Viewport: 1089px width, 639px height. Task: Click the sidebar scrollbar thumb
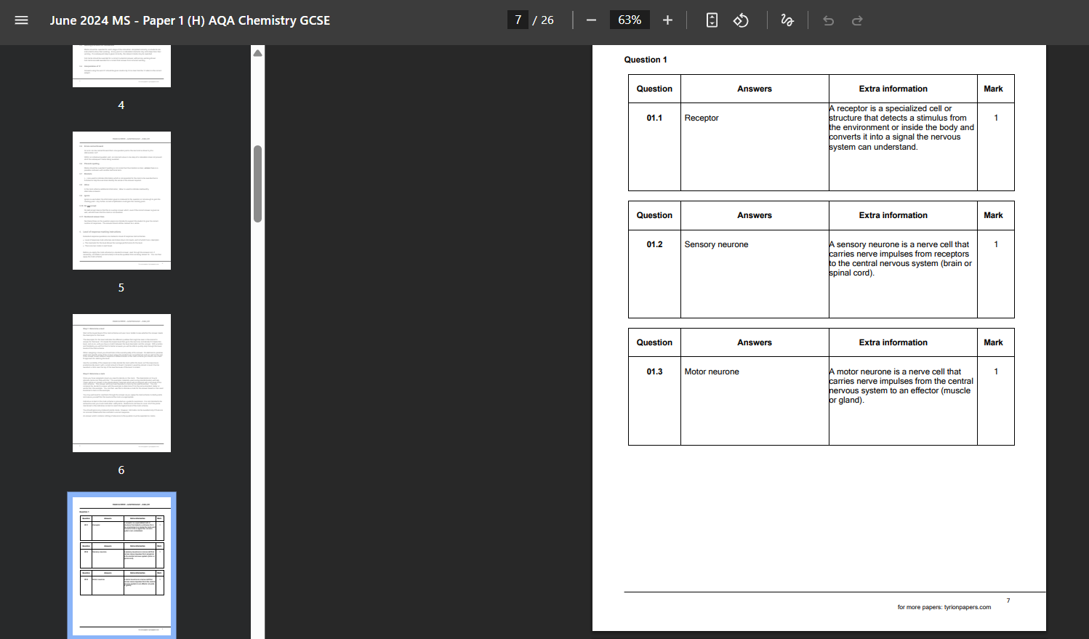257,180
